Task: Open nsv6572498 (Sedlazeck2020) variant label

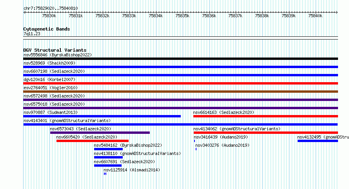Action: pos(54,96)
